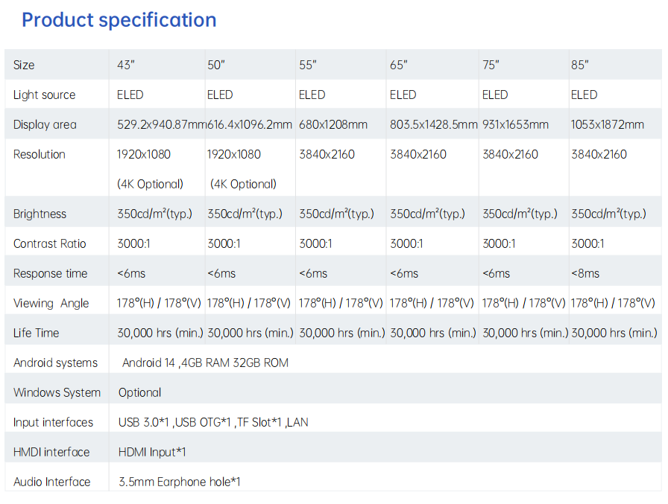Image resolution: width=668 pixels, height=504 pixels.
Task: Select the Windows System row label
Action: [57, 392]
